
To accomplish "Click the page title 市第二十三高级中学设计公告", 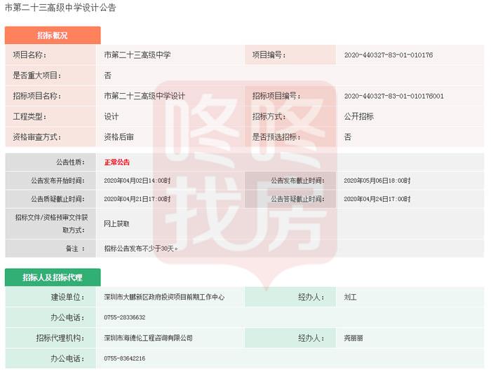I will pyautogui.click(x=61, y=8).
